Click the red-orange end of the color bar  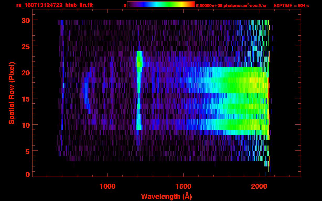coord(192,4)
